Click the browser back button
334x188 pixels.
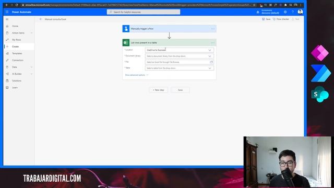point(7,5)
